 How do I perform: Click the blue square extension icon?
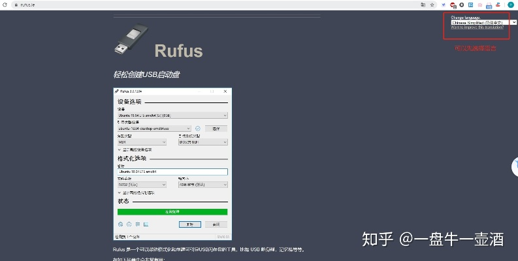[x=471, y=5]
